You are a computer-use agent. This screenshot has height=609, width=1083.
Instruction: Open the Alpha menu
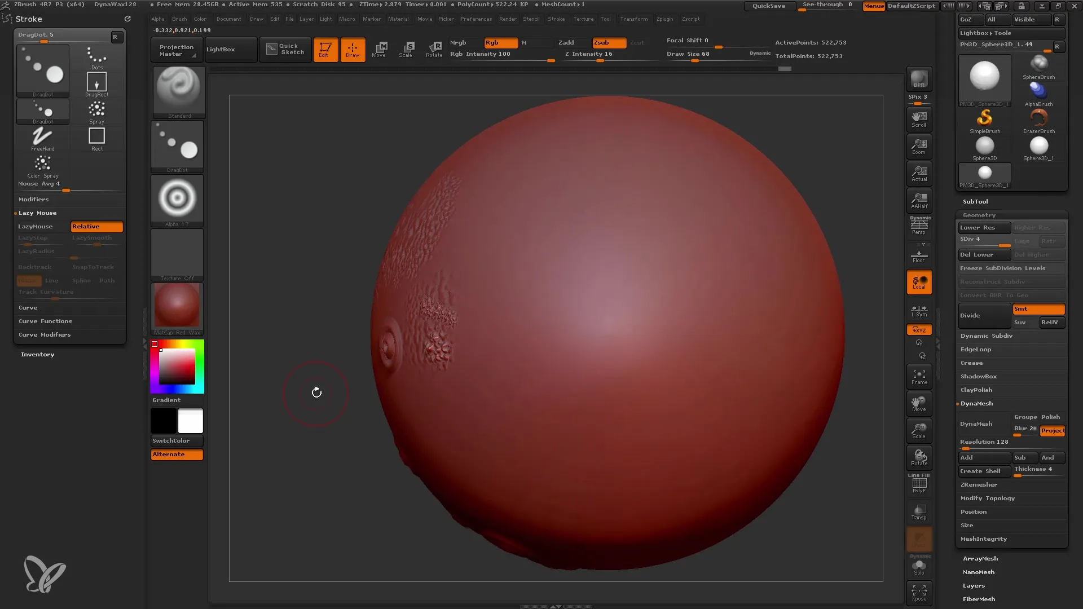(x=158, y=19)
